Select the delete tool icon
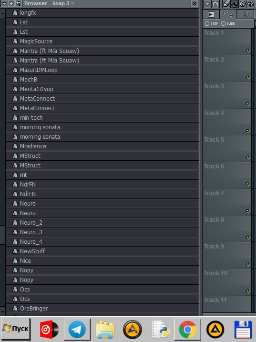Image resolution: width=256 pixels, height=342 pixels. point(243,4)
